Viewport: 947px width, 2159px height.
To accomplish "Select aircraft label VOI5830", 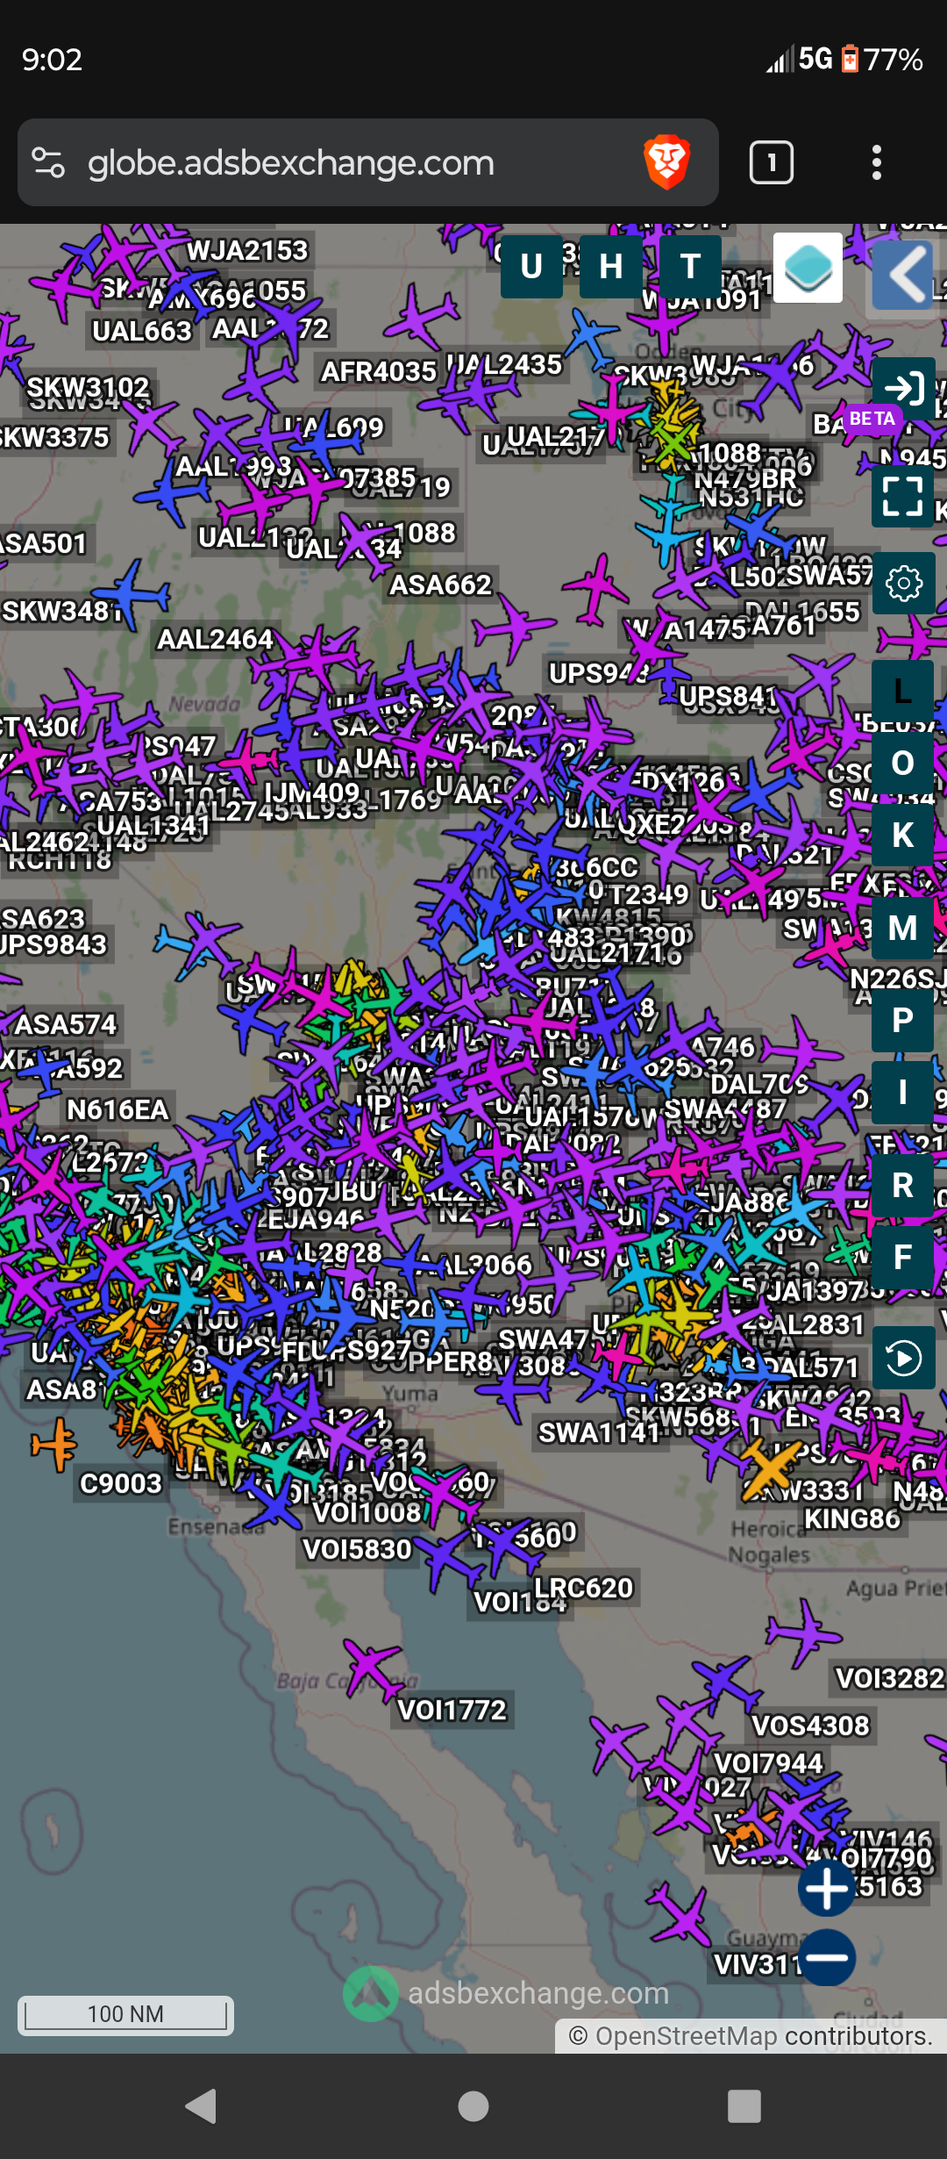I will (x=357, y=1549).
